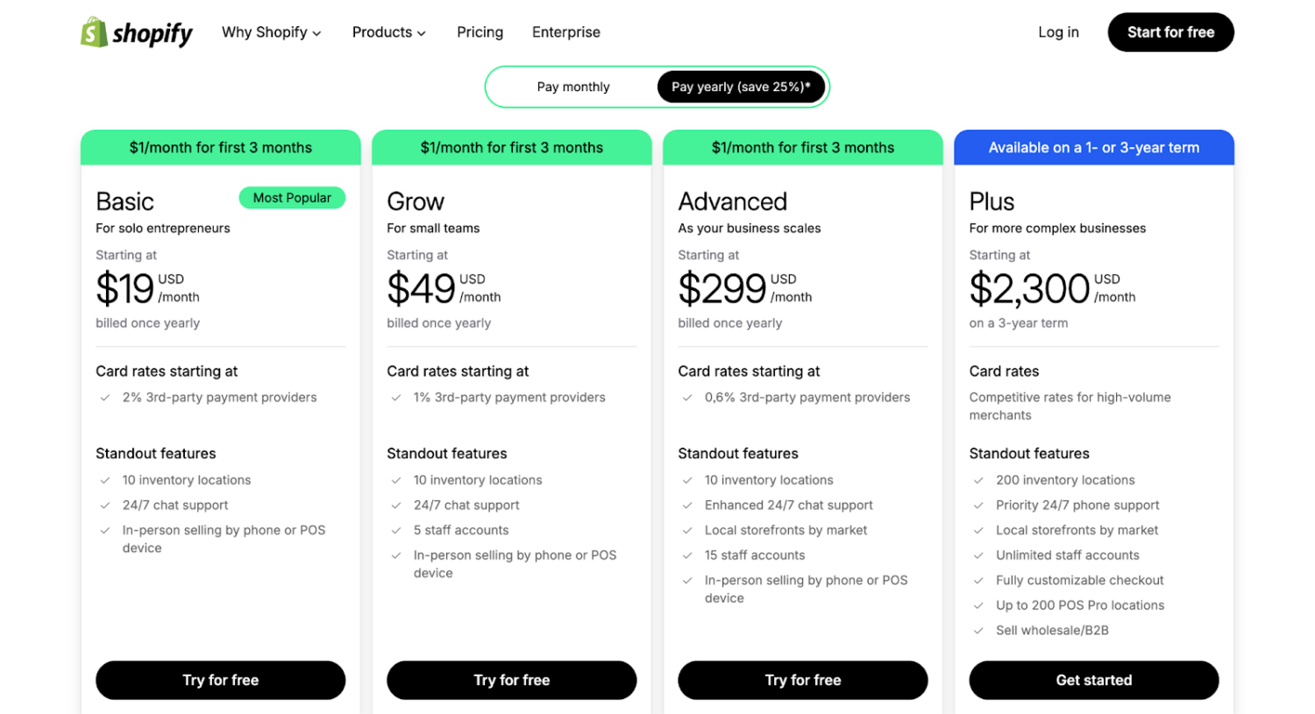Click Try for free under the Basic plan

[x=220, y=680]
